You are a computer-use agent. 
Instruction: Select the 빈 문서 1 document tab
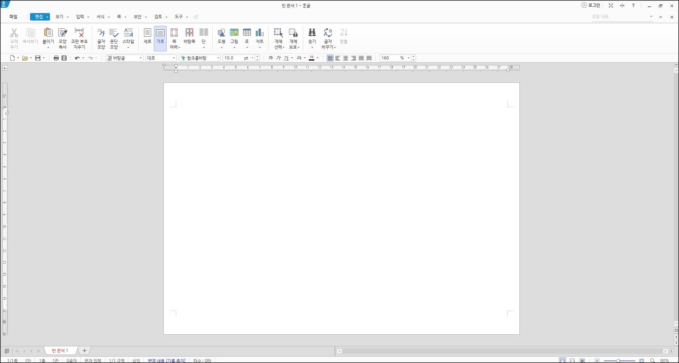point(60,351)
